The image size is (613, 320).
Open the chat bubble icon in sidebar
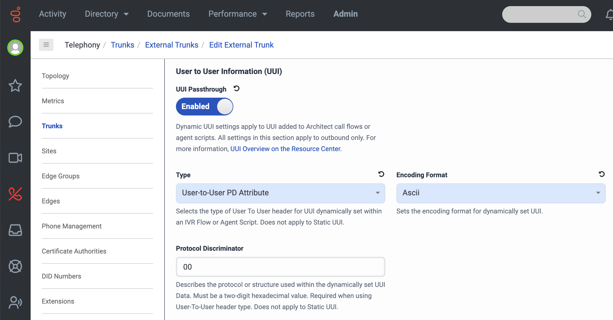[15, 122]
